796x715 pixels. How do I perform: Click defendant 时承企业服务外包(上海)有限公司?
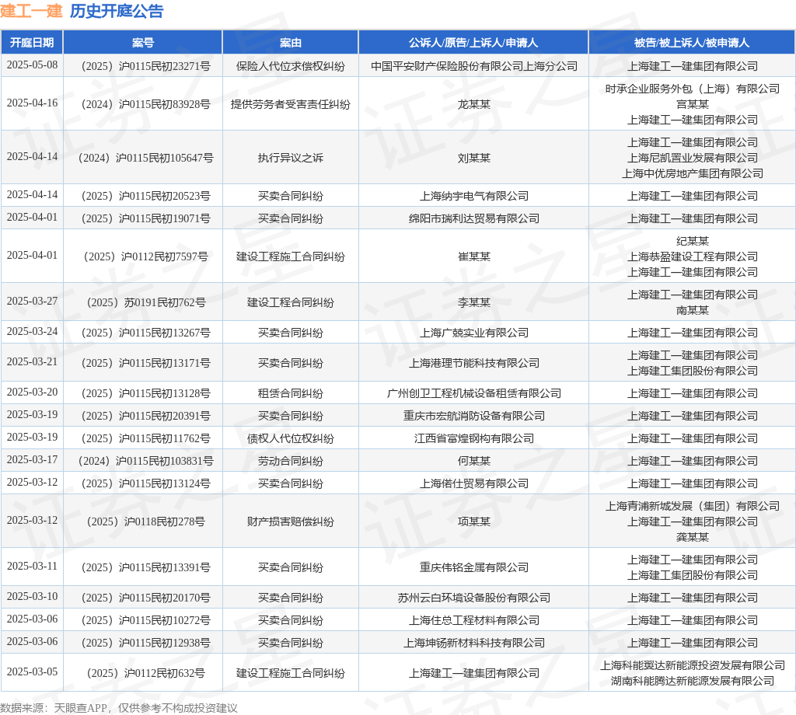point(692,89)
